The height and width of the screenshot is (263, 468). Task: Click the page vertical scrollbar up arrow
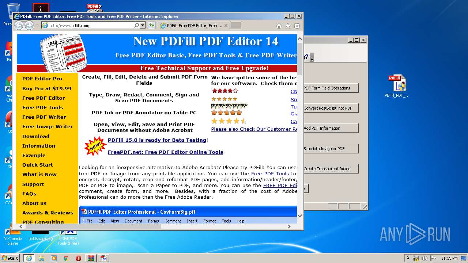pyautogui.click(x=300, y=38)
